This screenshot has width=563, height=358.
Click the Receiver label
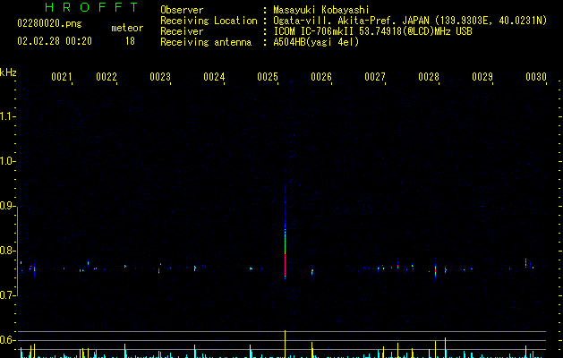pos(182,31)
